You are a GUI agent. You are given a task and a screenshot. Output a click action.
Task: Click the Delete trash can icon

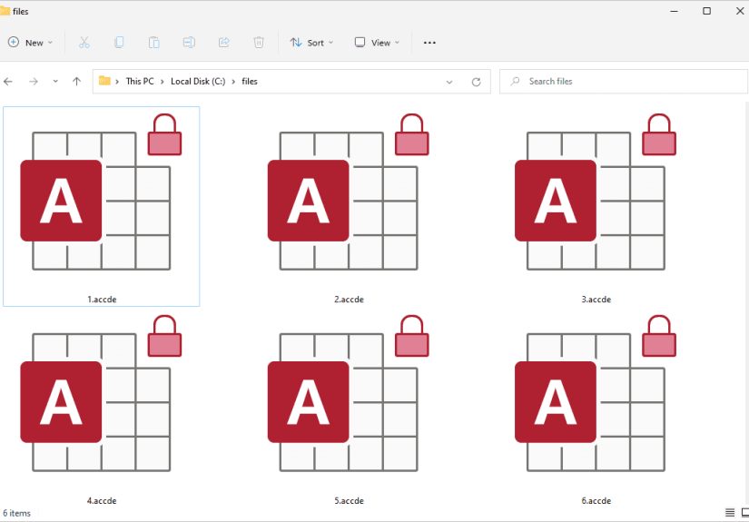point(259,43)
